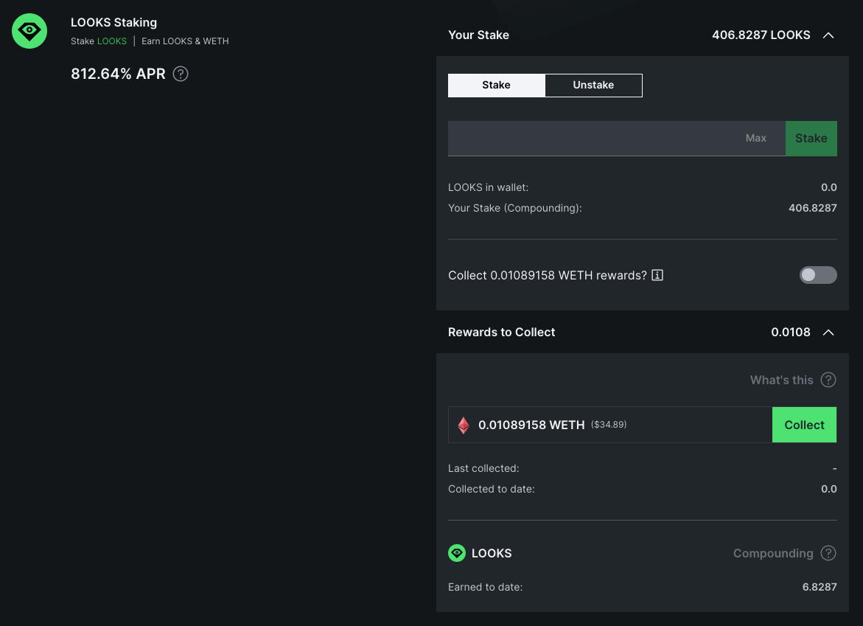Click the Collect WETH button
The image size is (863, 626).
(804, 425)
